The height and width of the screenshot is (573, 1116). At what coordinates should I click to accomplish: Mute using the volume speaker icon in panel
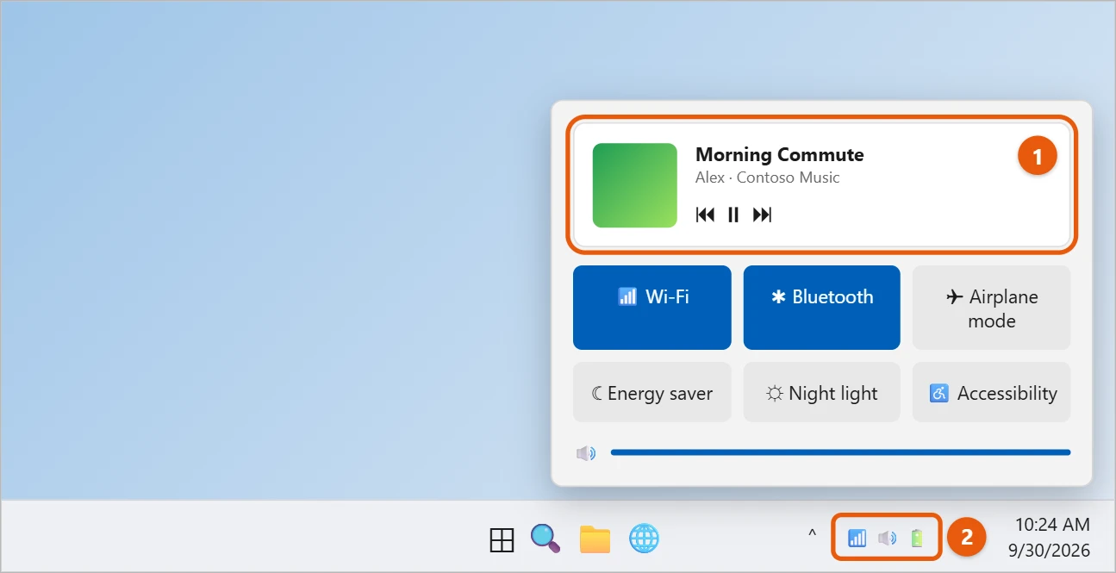click(586, 453)
